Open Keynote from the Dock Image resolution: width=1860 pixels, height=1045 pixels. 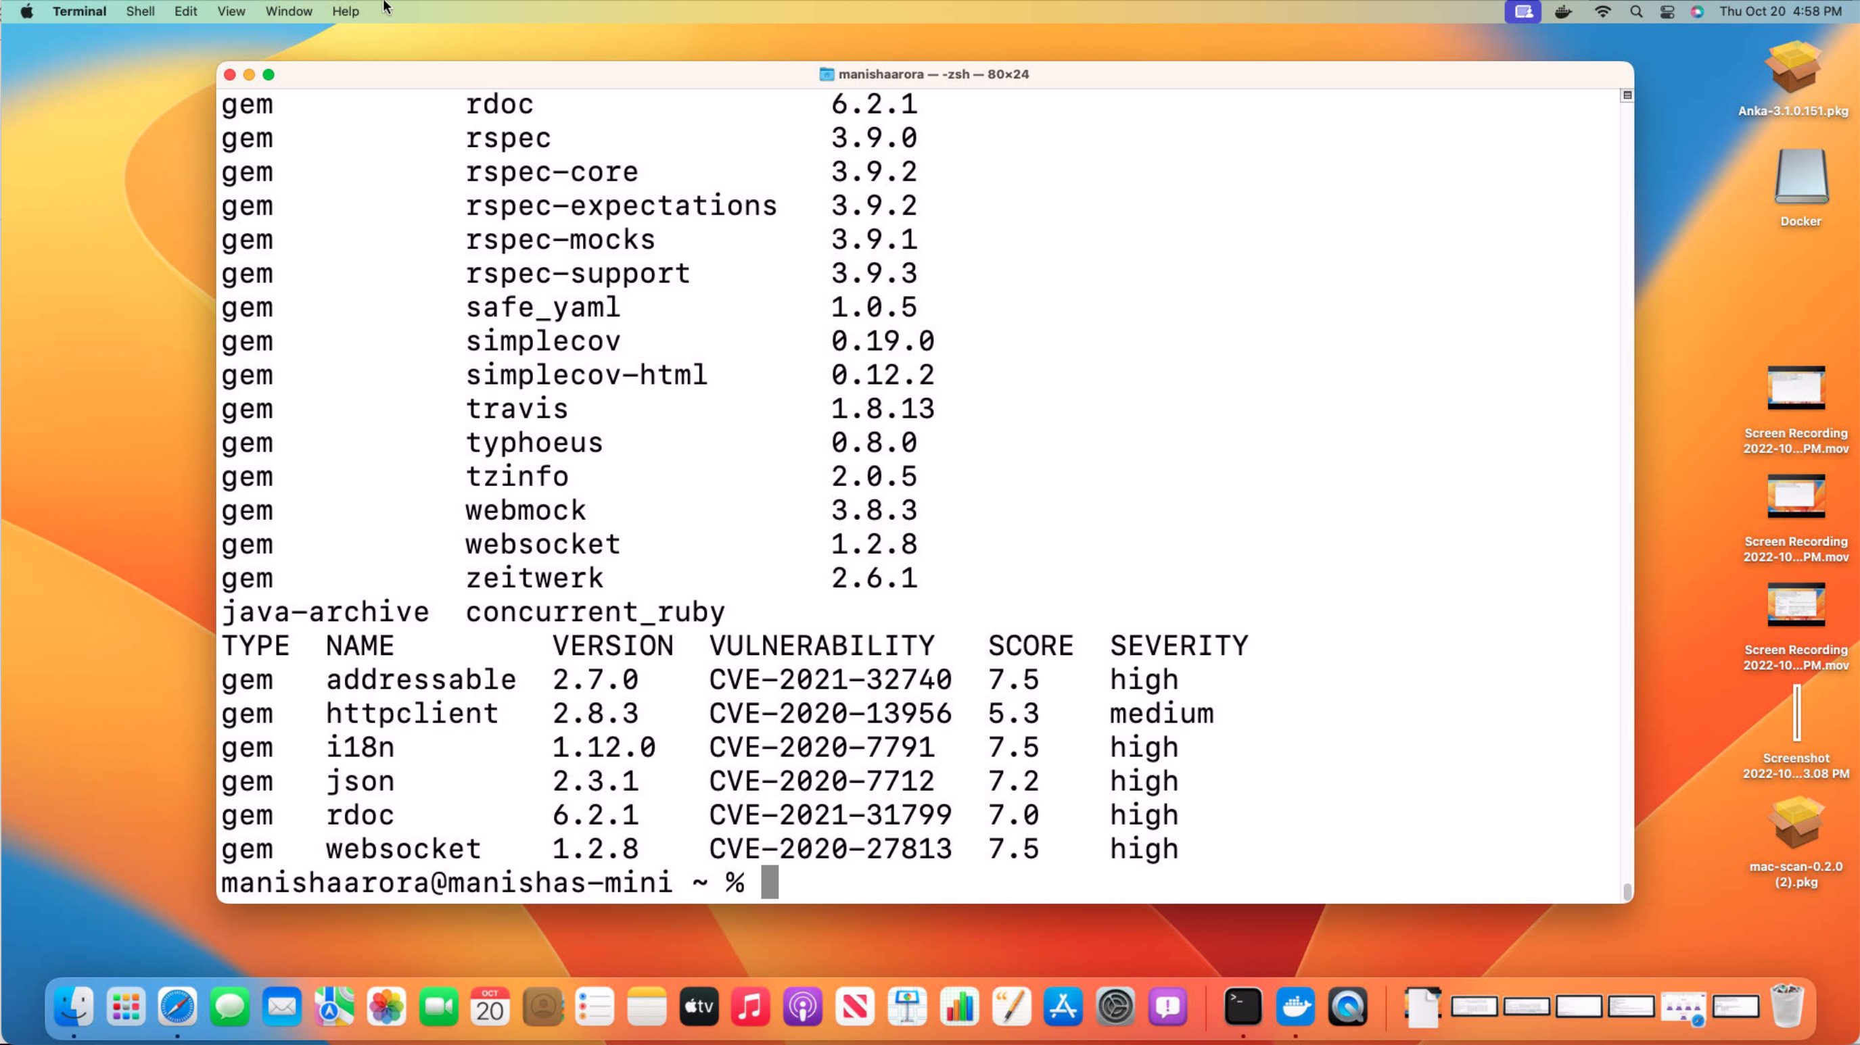point(908,1007)
